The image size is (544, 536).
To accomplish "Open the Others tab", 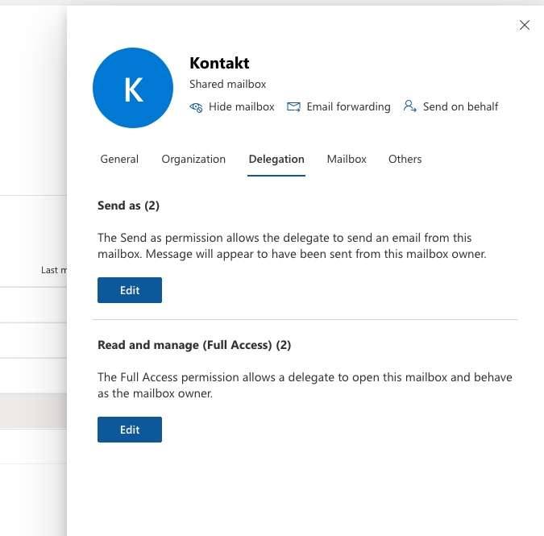I will pyautogui.click(x=405, y=159).
